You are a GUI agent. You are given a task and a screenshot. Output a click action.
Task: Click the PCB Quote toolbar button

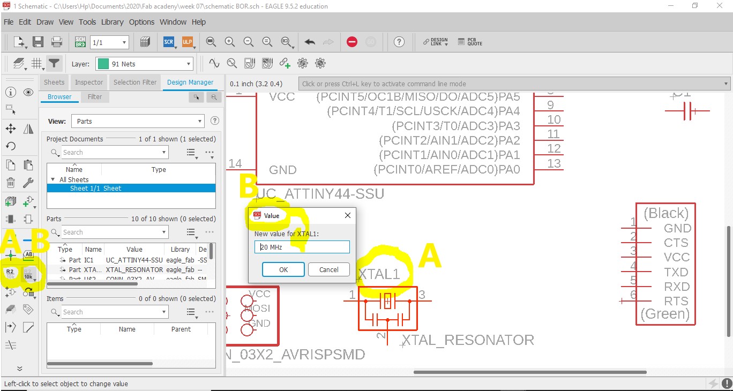pyautogui.click(x=470, y=42)
